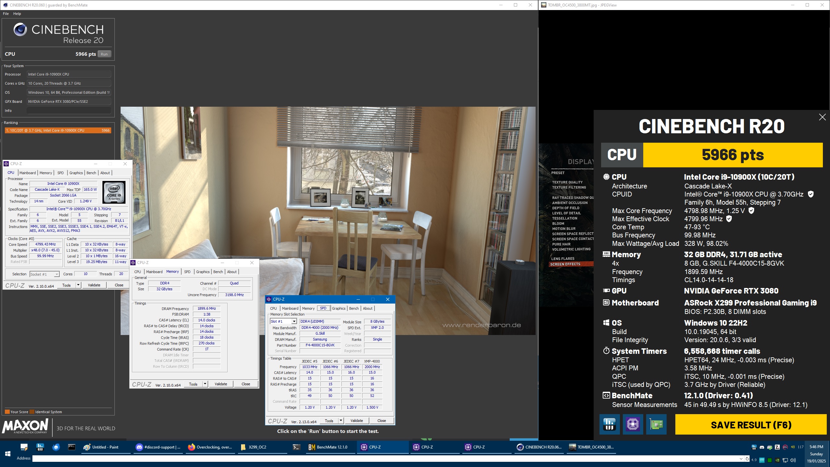Expand Tools arrow in CPU-Z SPD window
The width and height of the screenshot is (830, 467).
341,421
